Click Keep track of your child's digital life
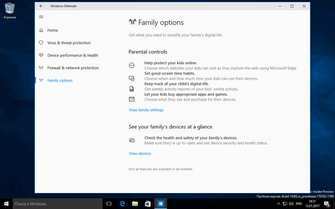The height and width of the screenshot is (209, 335). (x=177, y=84)
